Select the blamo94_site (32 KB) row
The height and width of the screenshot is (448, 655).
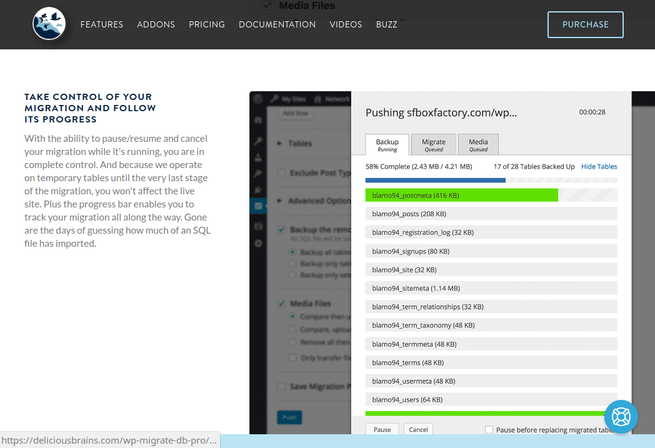491,270
